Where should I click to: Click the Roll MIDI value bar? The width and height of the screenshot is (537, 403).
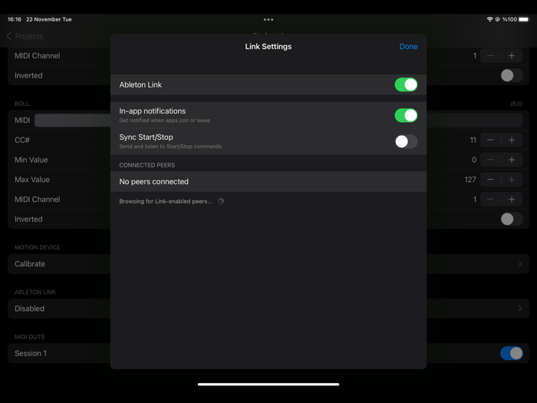coord(278,121)
